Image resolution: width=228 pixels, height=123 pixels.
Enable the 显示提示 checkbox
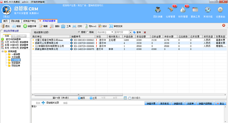coord(130,98)
